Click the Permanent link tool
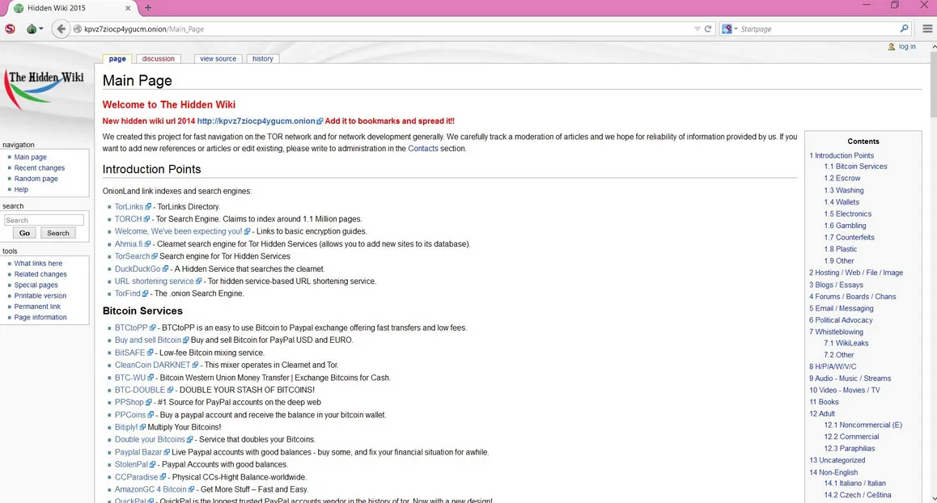The image size is (937, 503). tap(37, 306)
